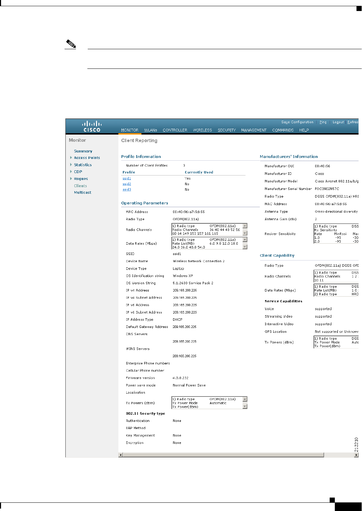Open the MONITOR menu tab
The height and width of the screenshot is (511, 362).
click(x=130, y=130)
